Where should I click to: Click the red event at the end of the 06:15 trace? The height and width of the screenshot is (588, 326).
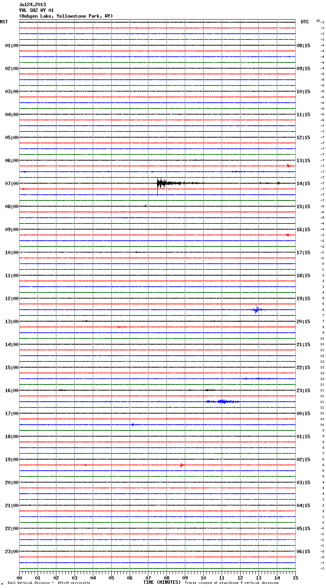click(288, 166)
